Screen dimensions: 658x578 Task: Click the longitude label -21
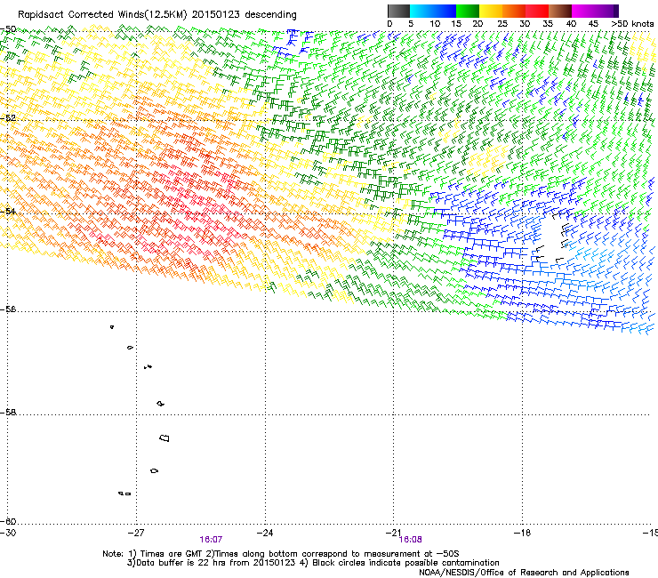[x=393, y=533]
